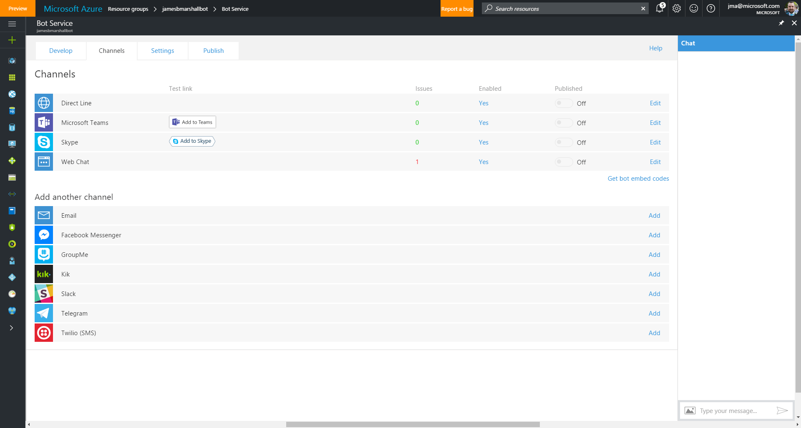
Task: Click the Twilio (SMS) channel icon
Action: tap(44, 333)
